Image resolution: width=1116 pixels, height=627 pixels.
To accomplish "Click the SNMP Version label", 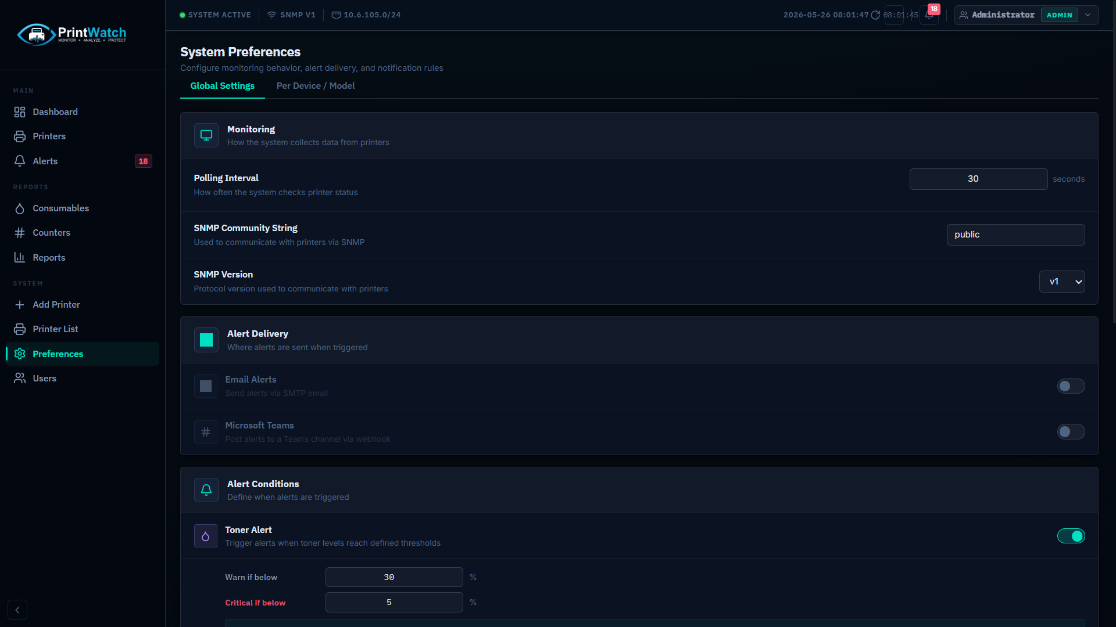I will point(223,275).
